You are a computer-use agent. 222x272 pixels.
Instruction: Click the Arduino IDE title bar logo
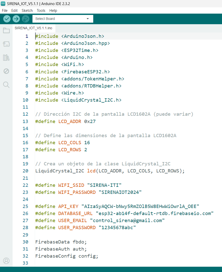[3, 3]
